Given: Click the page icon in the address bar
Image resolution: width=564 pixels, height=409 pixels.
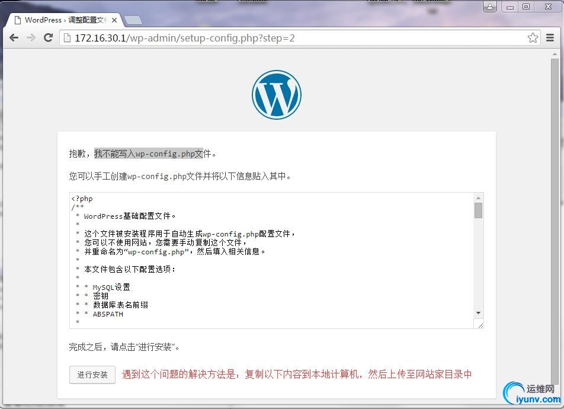Looking at the screenshot, I should click(x=67, y=38).
